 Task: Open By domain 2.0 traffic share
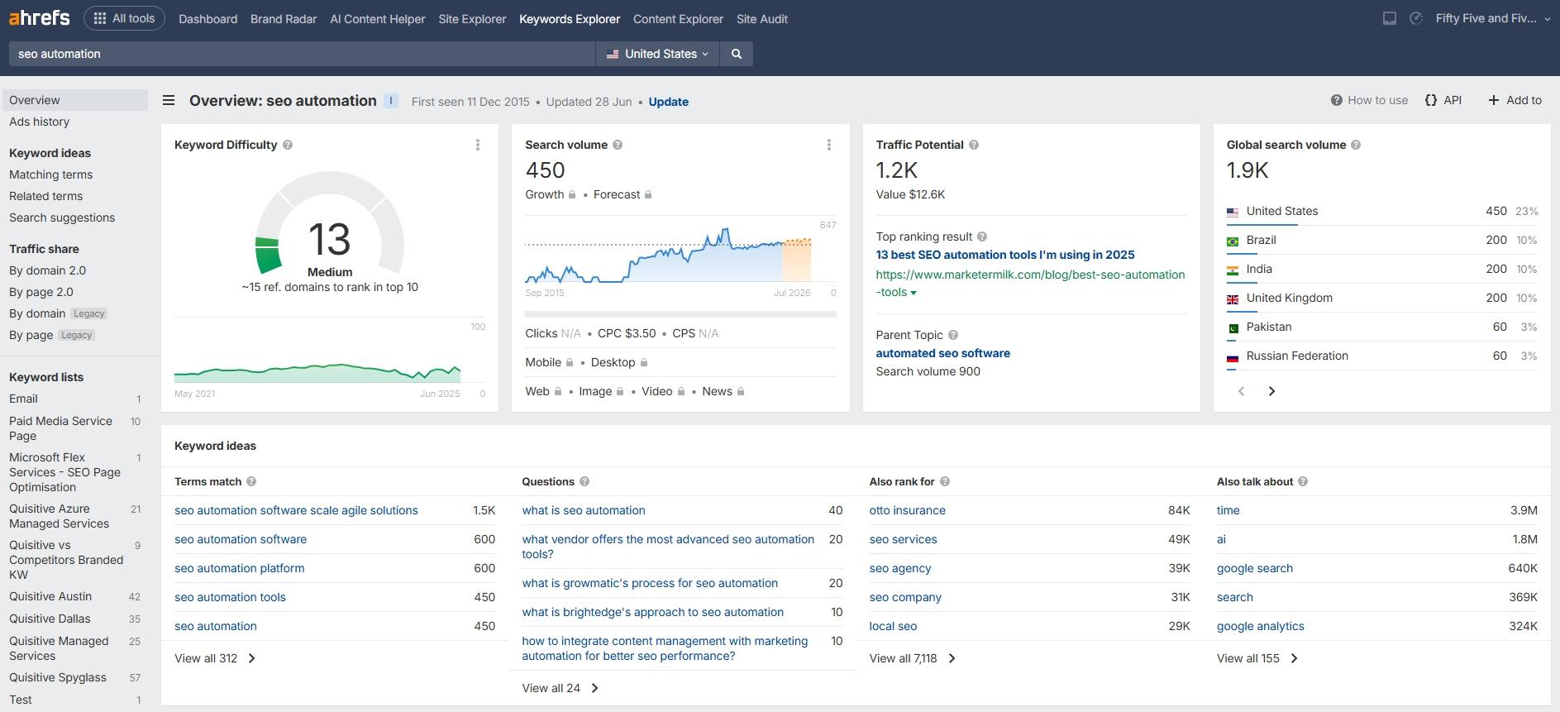pos(47,270)
